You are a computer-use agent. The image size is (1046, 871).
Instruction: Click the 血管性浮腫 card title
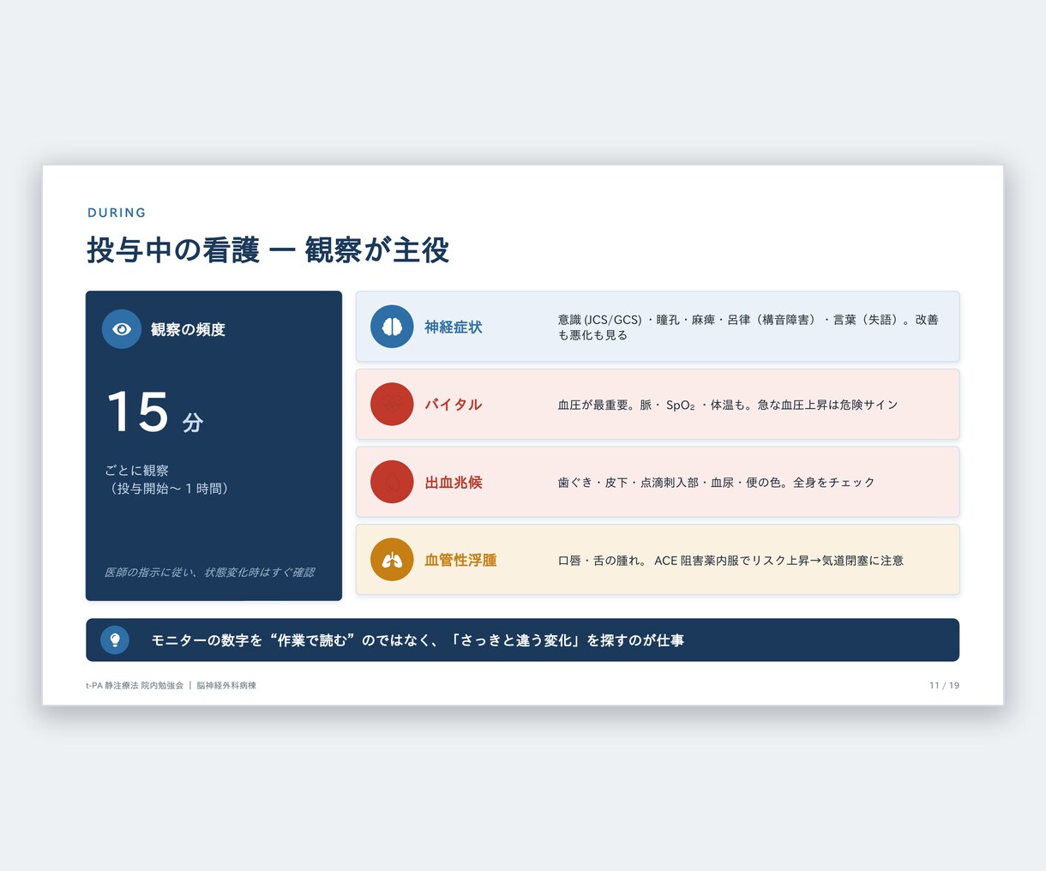coord(460,560)
